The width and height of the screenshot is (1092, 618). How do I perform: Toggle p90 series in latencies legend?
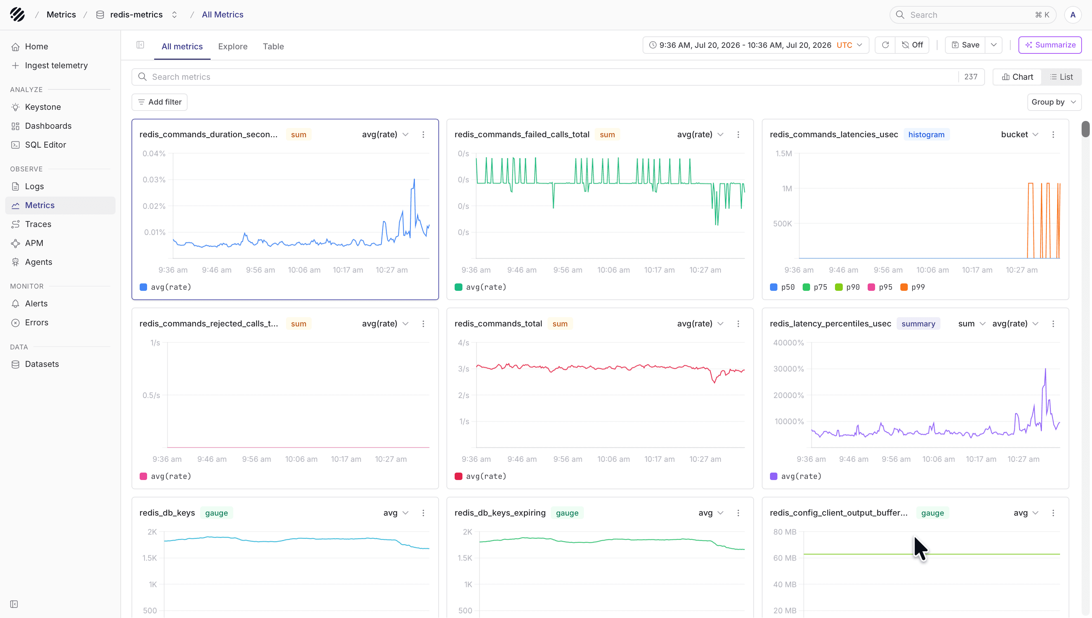[x=847, y=287]
